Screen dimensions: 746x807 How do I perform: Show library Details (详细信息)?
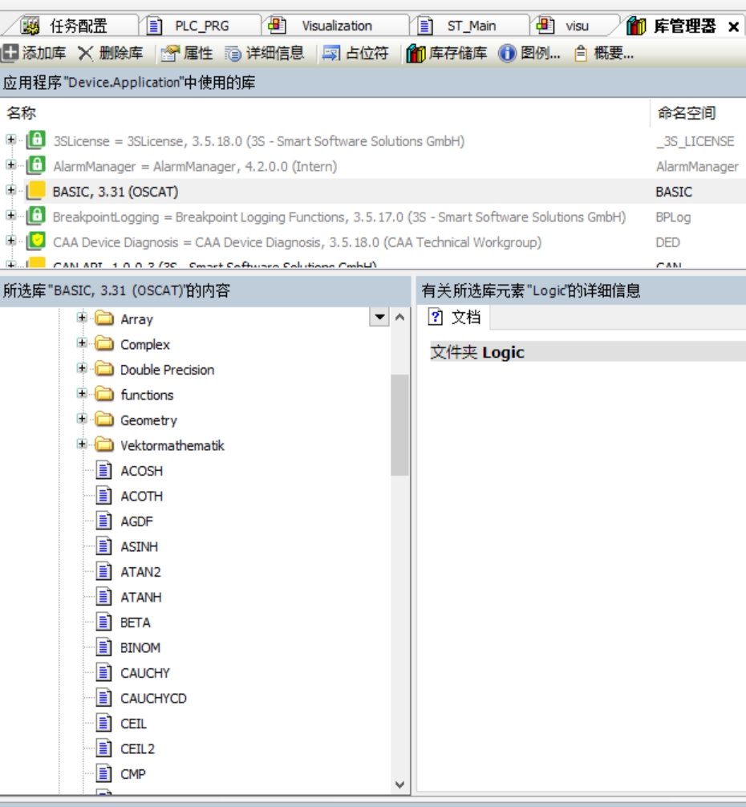click(x=233, y=54)
